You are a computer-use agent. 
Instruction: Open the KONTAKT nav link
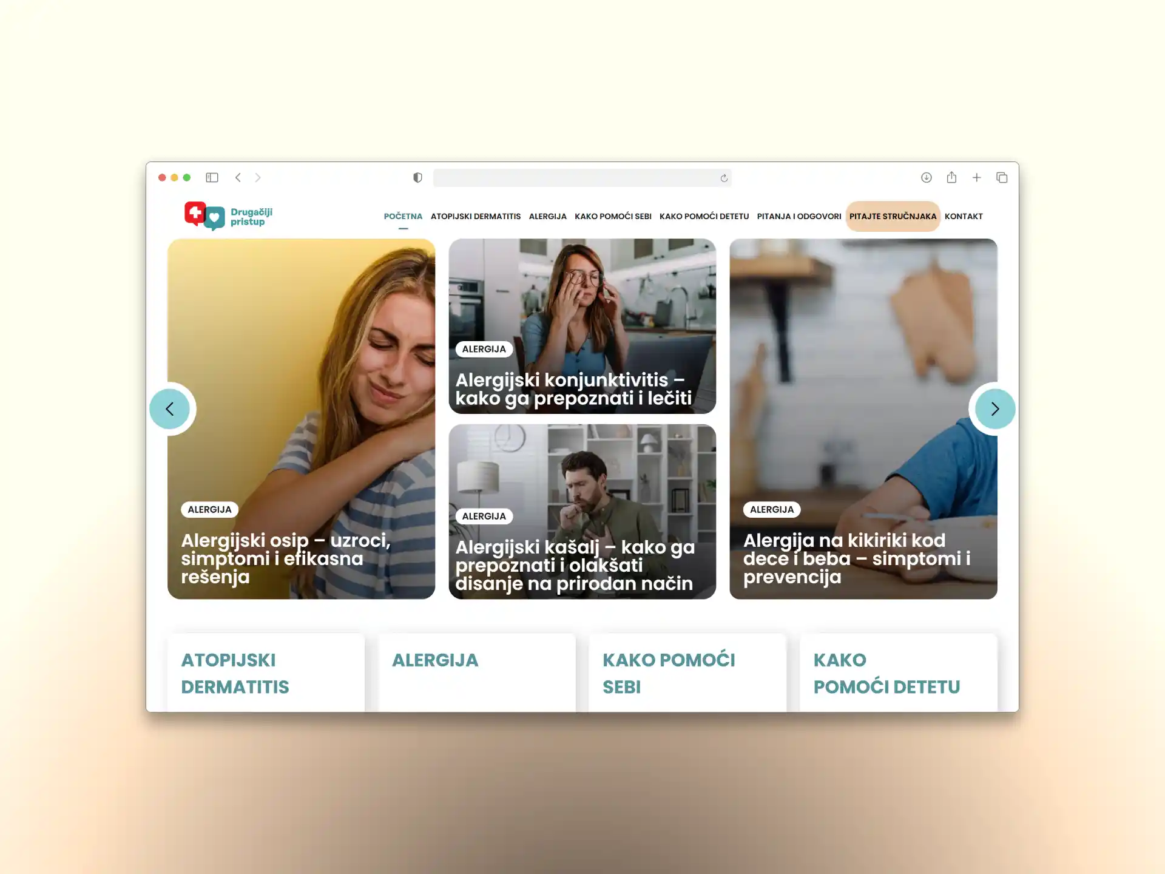click(x=964, y=217)
